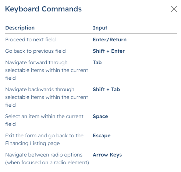Click 'Navigate backwards through selectable items' text
Viewport: 181px width, 172px height.
point(47,97)
